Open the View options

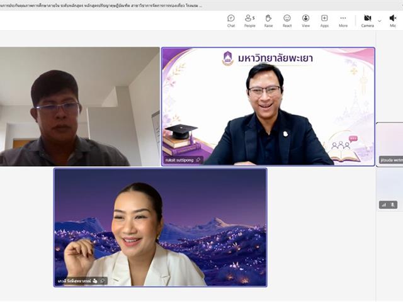pyautogui.click(x=305, y=21)
